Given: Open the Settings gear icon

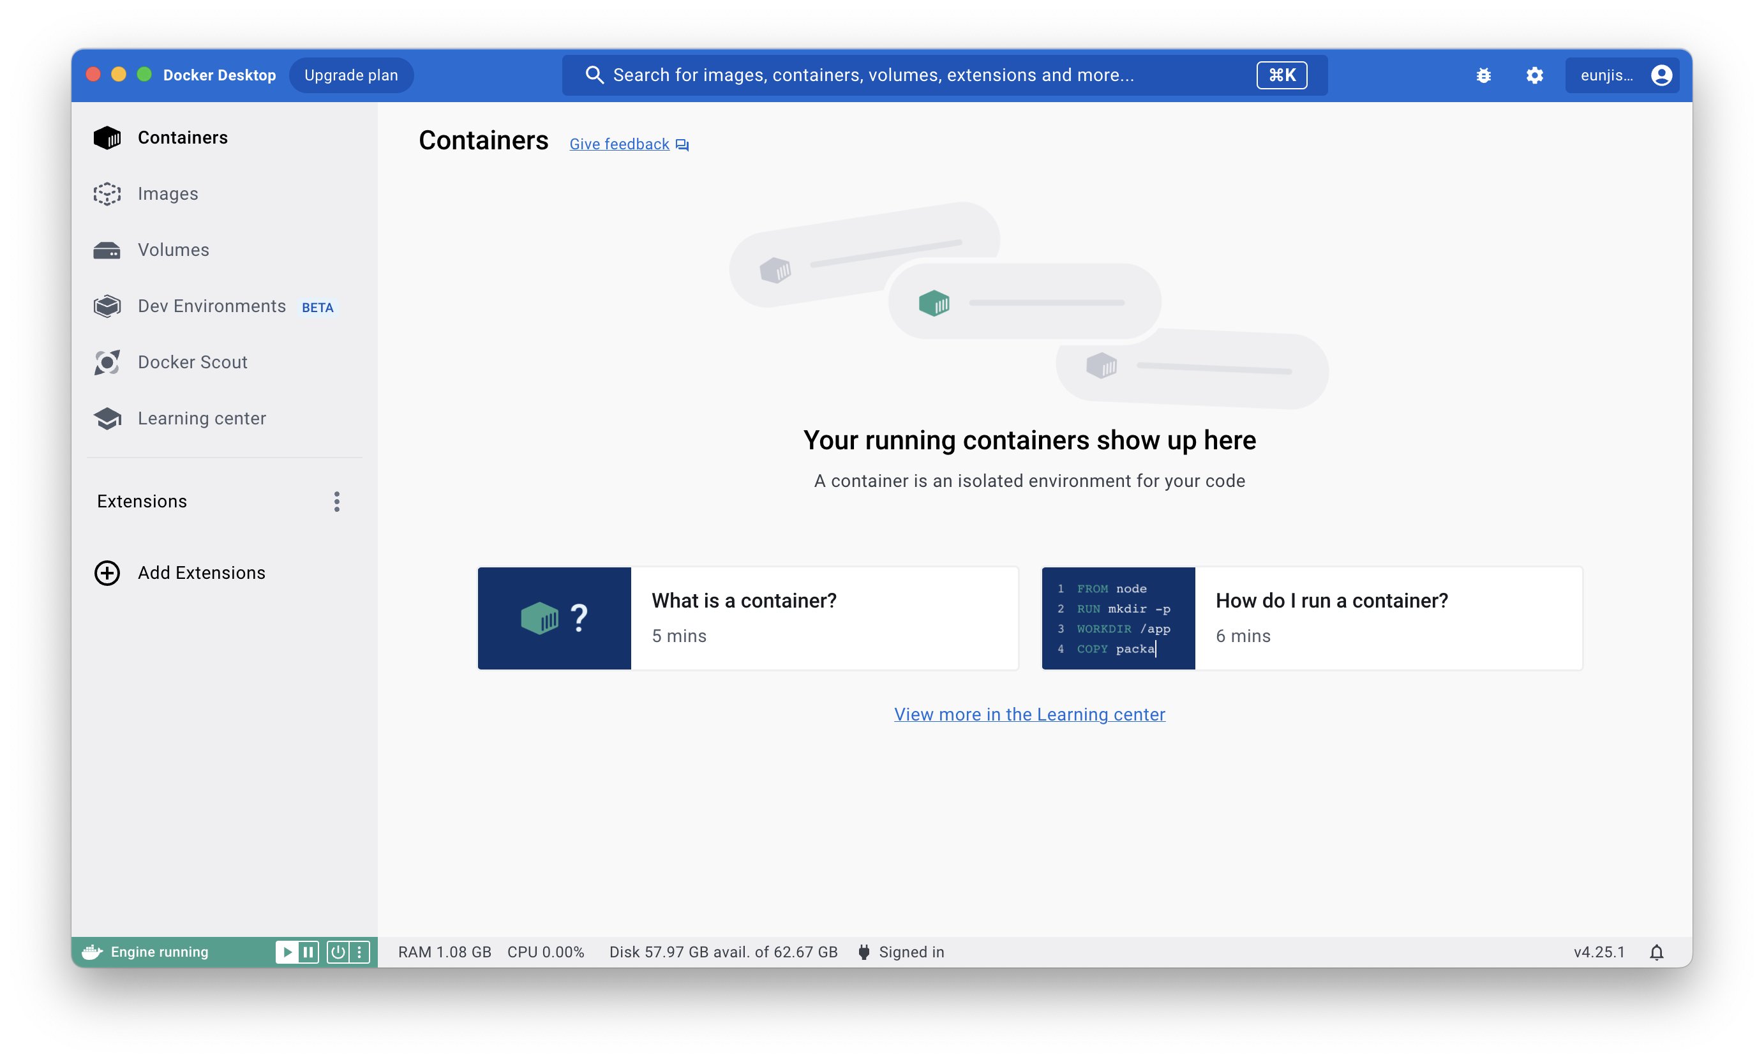Looking at the screenshot, I should [1534, 75].
